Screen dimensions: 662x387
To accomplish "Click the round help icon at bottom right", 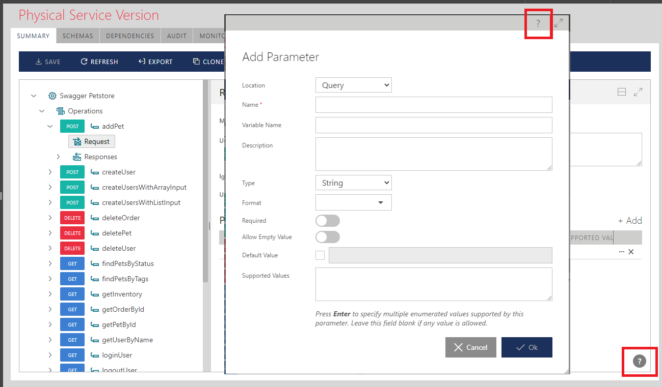I will (x=639, y=361).
